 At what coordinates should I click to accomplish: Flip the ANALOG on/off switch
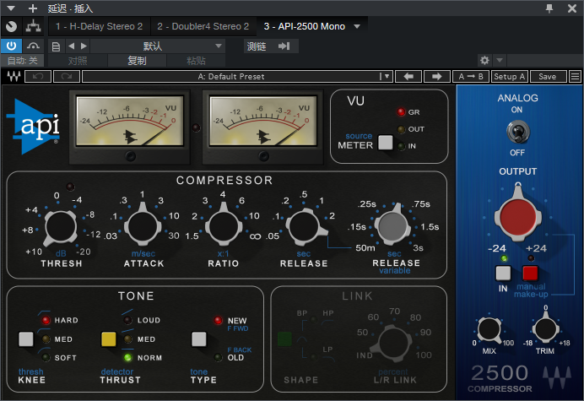pyautogui.click(x=517, y=132)
